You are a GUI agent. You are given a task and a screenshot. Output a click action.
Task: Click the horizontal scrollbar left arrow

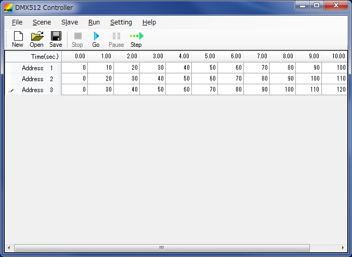point(9,248)
